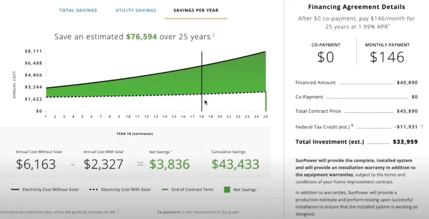Click year 25 on the chart axis
Image resolution: width=429 pixels, height=219 pixels.
click(x=265, y=117)
